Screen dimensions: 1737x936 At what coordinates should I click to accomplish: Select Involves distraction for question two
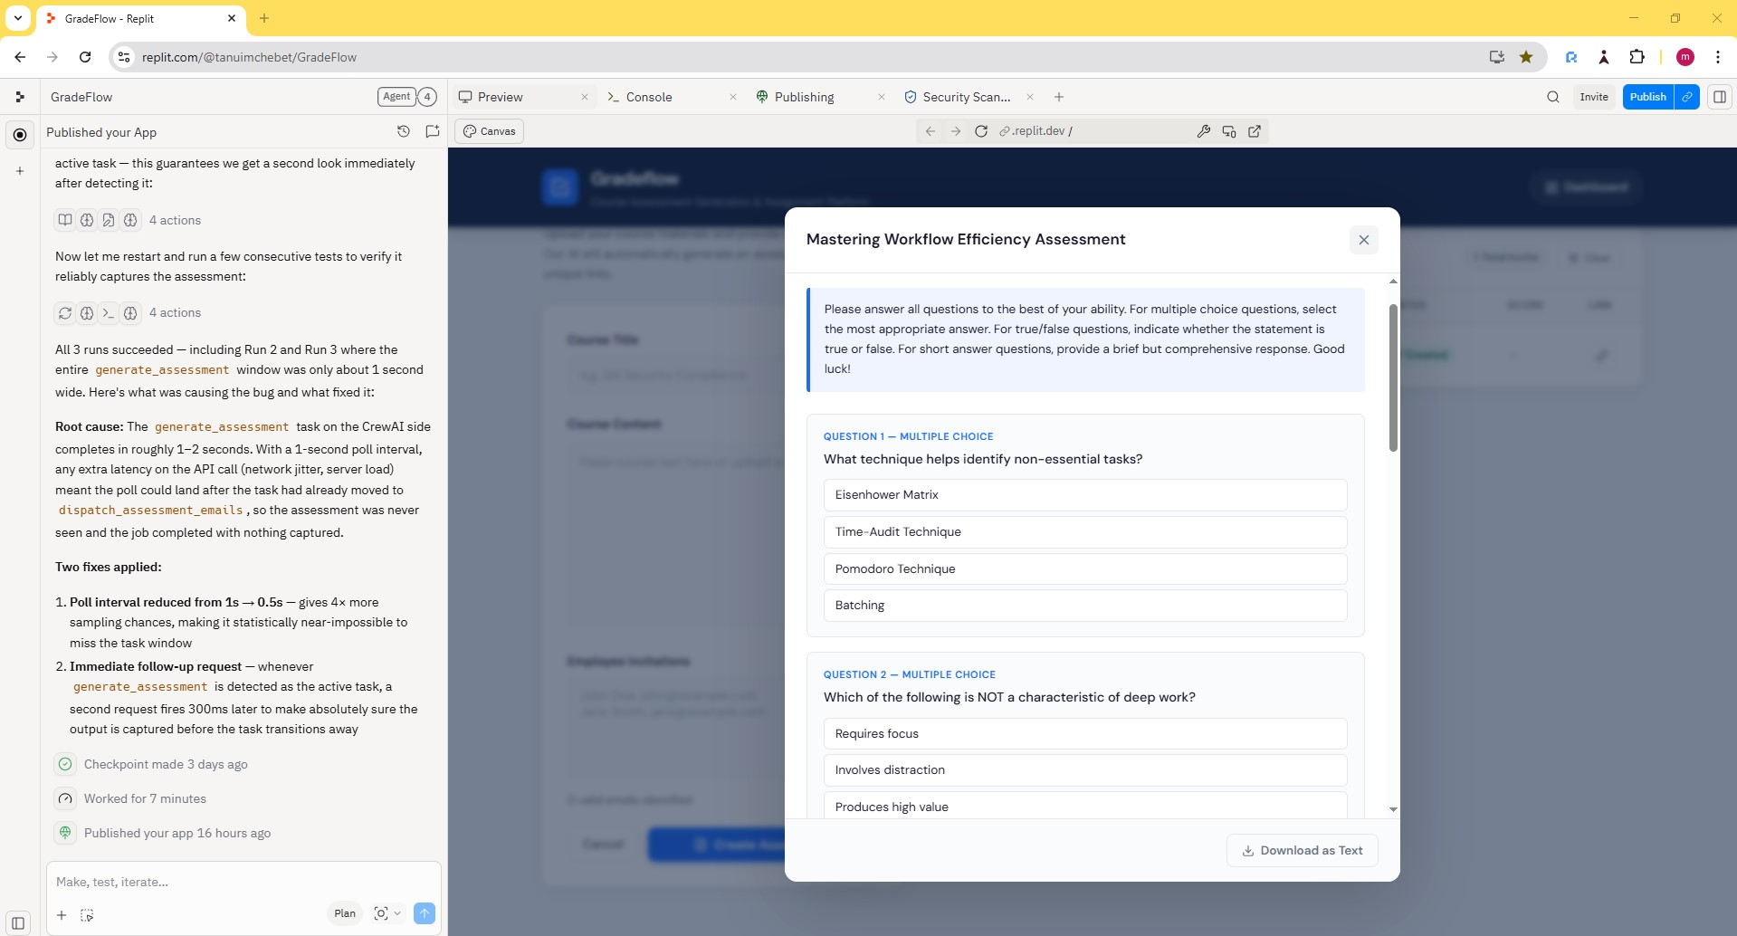pos(1083,769)
